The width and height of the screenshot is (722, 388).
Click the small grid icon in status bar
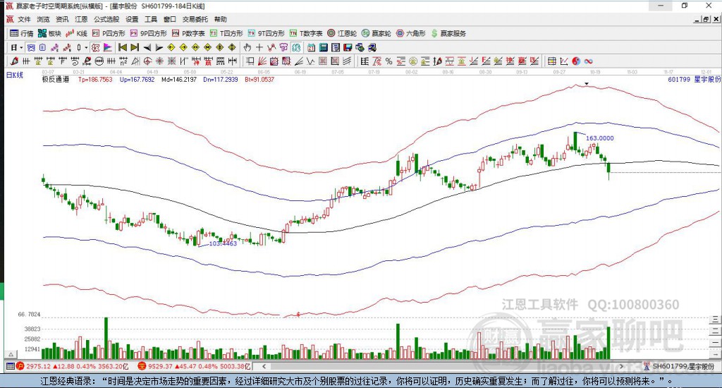coord(10,366)
